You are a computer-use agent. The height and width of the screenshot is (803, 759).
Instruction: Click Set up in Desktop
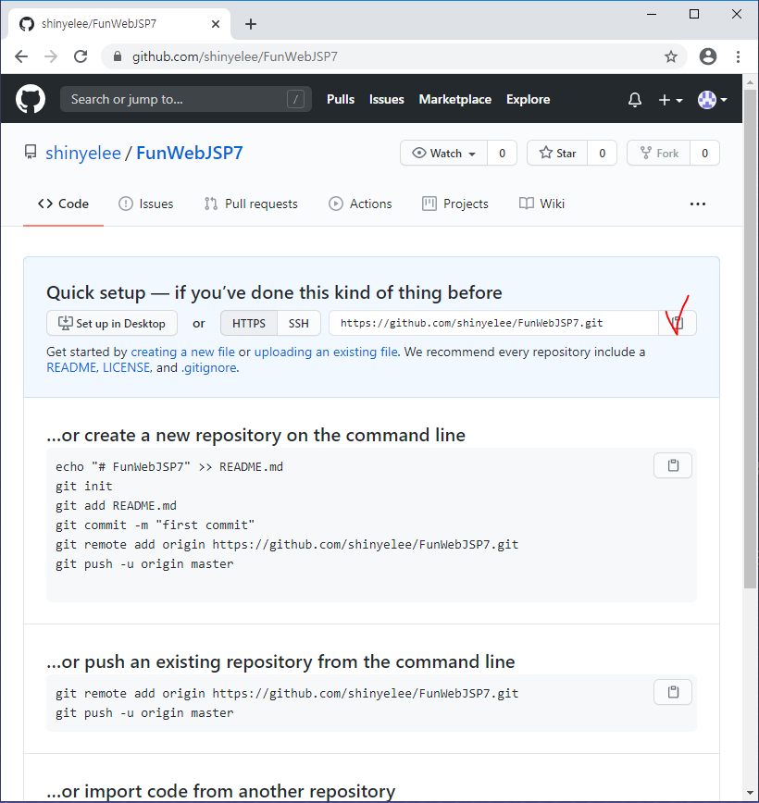112,323
